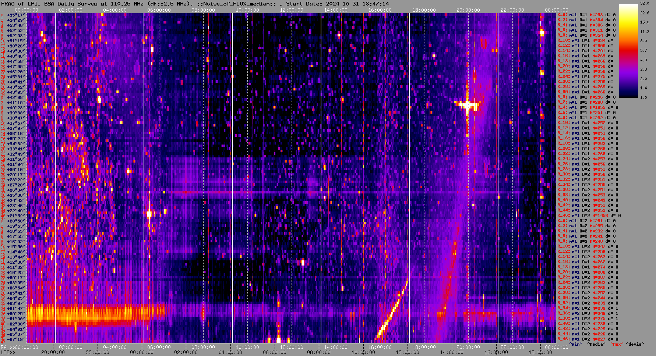Screen dimensions: 656x356
Task: Click the row statistics entry with M=291
Action: (585, 51)
